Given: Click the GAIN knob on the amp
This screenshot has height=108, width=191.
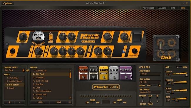Looking at the screenshot, I should [23, 37].
